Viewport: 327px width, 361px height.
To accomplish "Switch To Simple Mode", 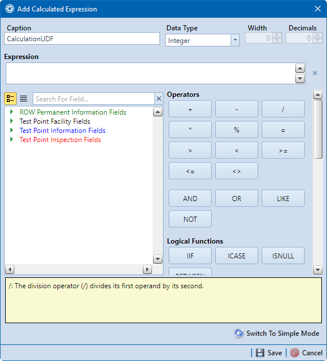I will pos(277,333).
